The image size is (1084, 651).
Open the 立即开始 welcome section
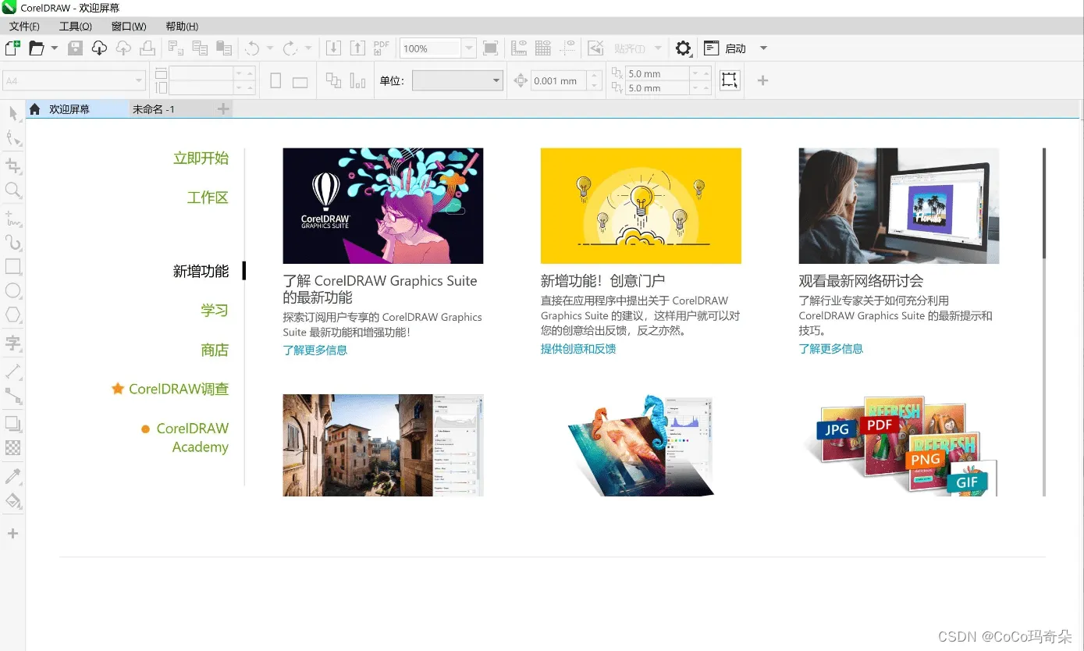point(201,158)
